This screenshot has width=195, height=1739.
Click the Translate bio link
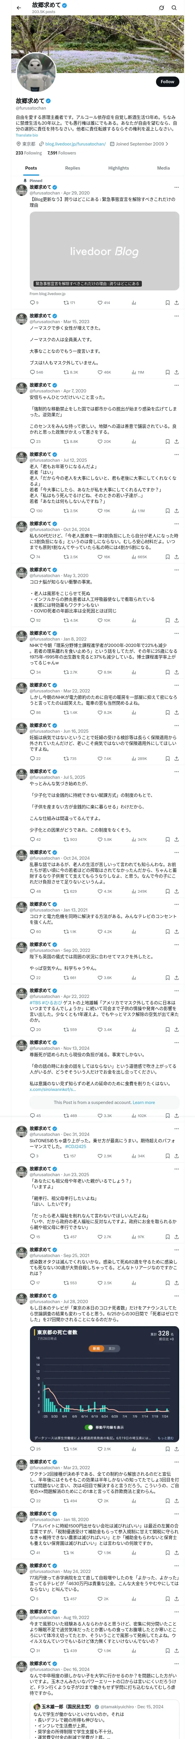tap(27, 135)
